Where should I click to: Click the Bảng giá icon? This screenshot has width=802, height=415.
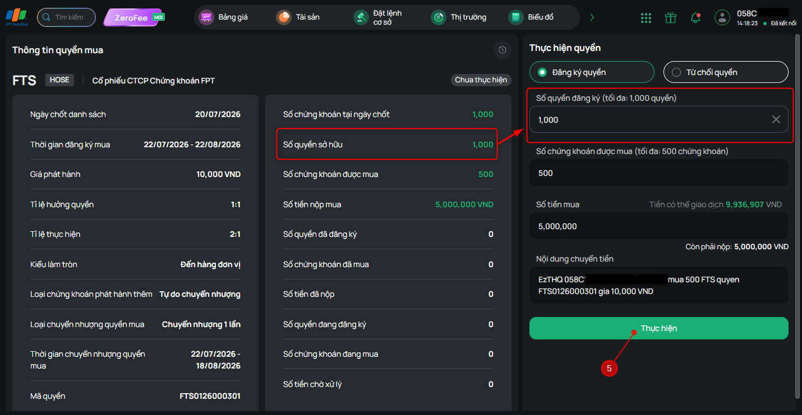pos(206,17)
